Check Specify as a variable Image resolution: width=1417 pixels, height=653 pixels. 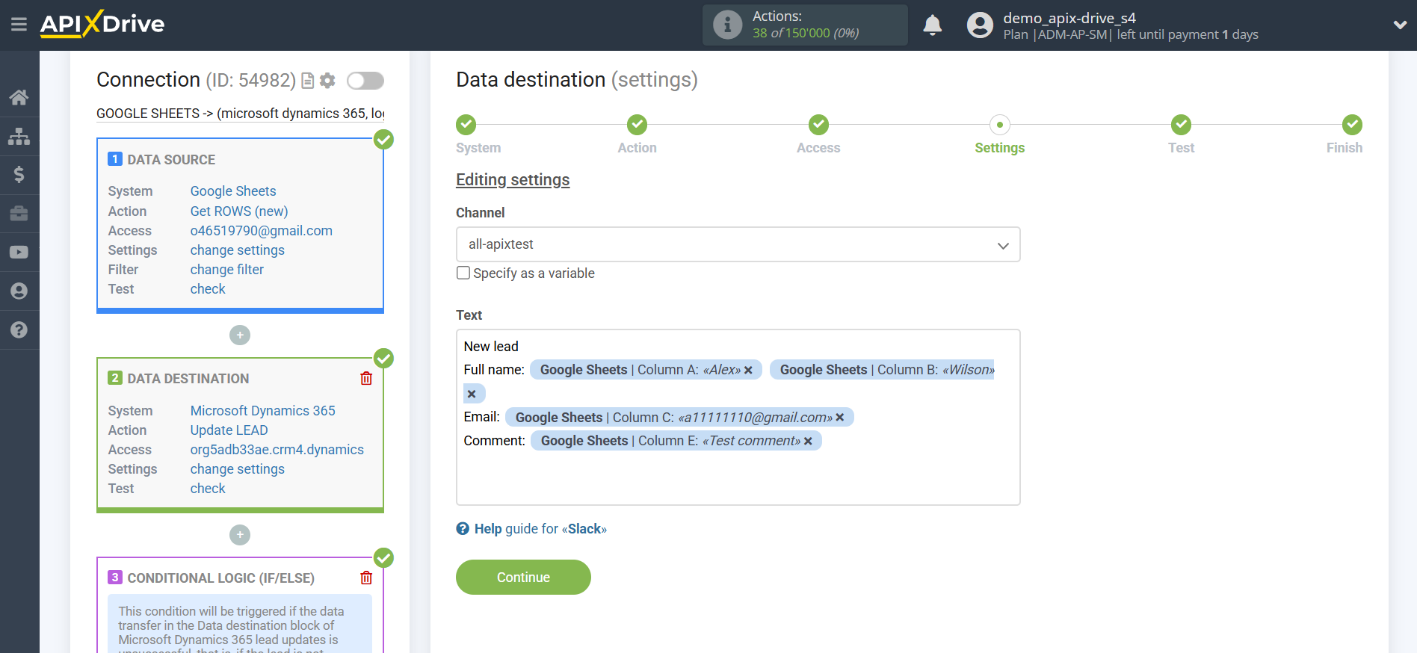(463, 273)
